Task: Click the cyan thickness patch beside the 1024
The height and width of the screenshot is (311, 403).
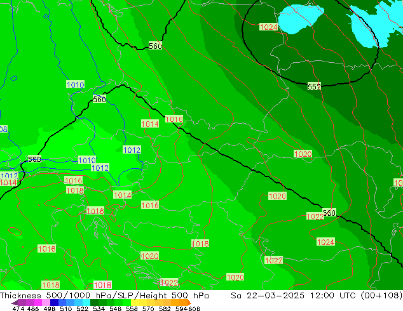Action: point(298,19)
